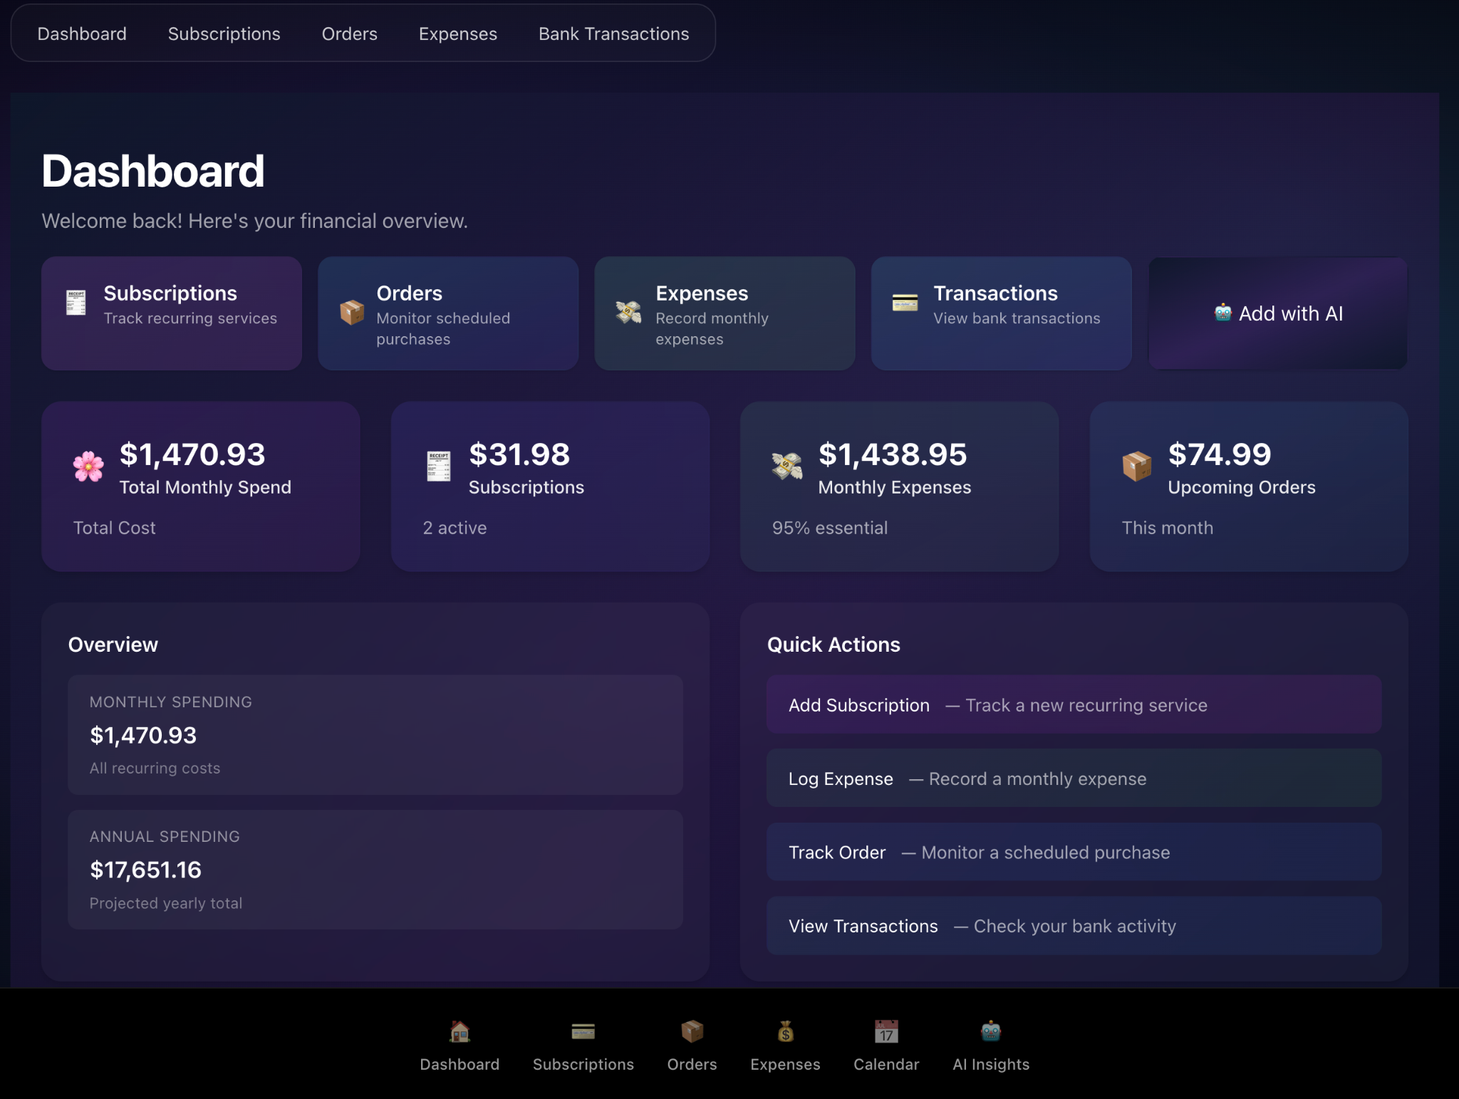1459x1099 pixels.
Task: Open the Orders menu item in top bar
Action: [x=349, y=33]
